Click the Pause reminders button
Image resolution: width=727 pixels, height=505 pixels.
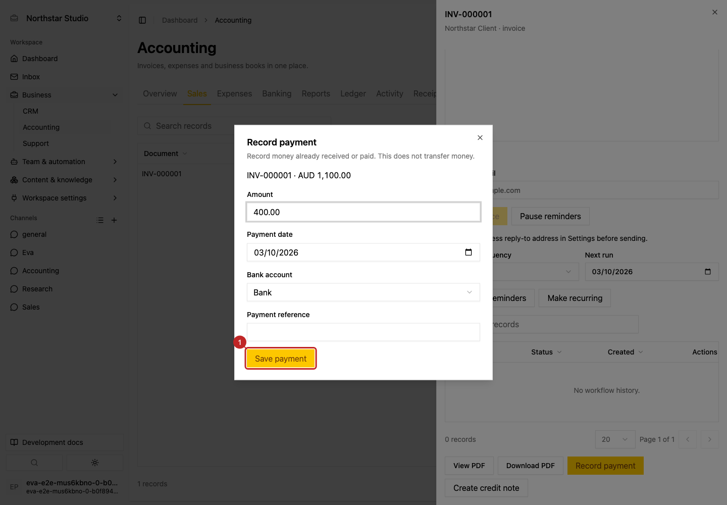(x=550, y=216)
